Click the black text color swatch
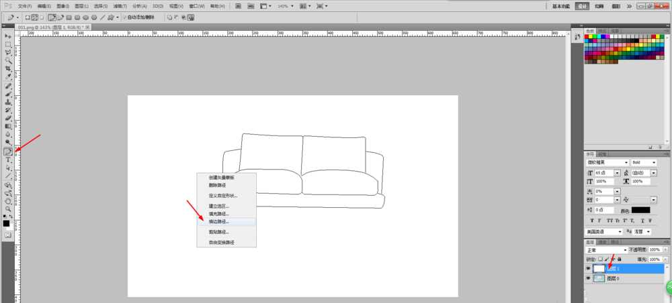 point(640,210)
